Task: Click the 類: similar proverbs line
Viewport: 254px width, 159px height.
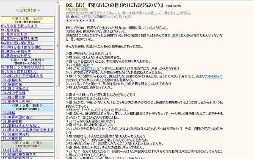Action: (x=98, y=17)
